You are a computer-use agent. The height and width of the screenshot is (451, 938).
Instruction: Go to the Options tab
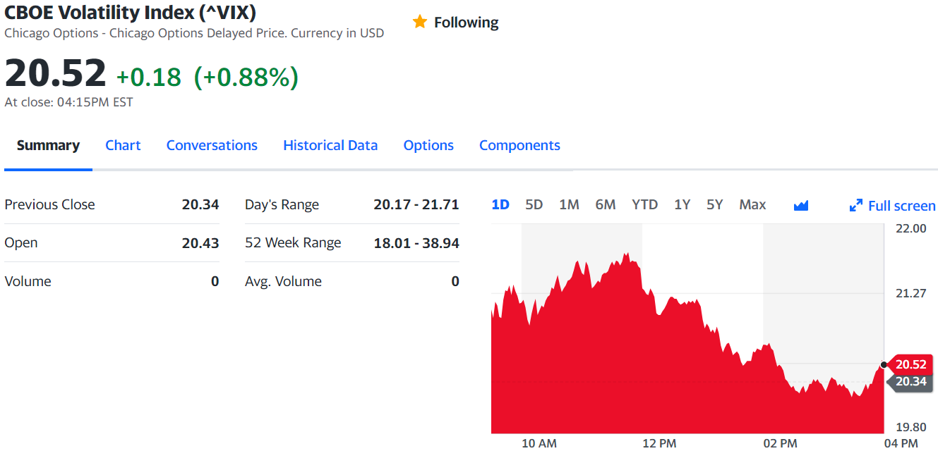[428, 145]
